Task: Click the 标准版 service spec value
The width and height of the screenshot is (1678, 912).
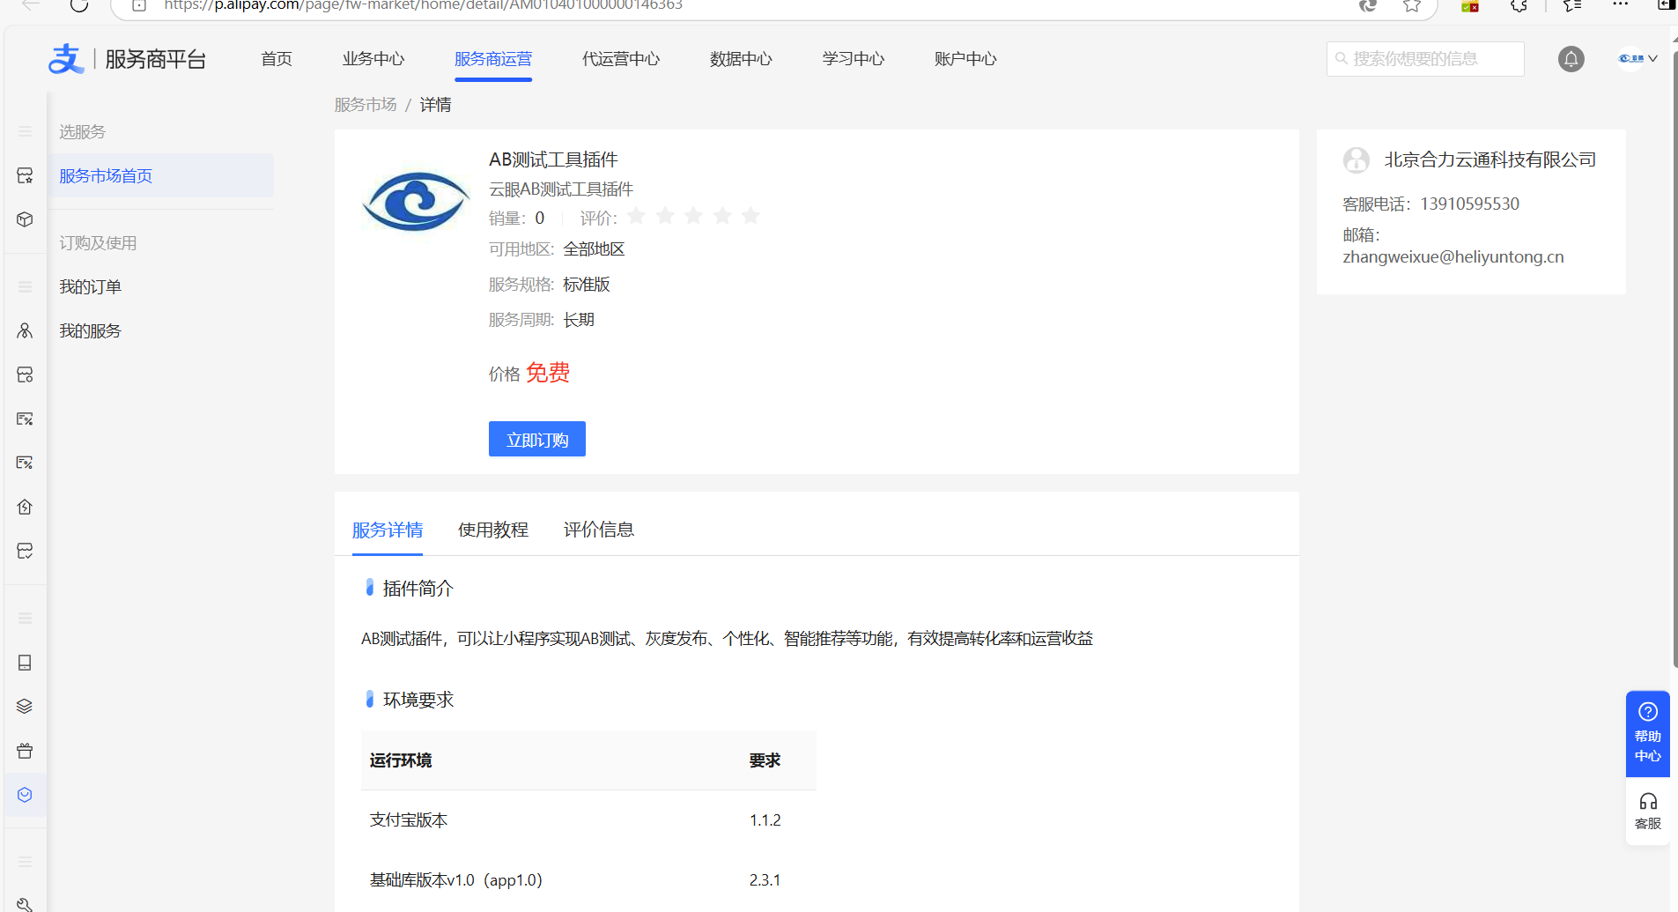Action: (587, 285)
